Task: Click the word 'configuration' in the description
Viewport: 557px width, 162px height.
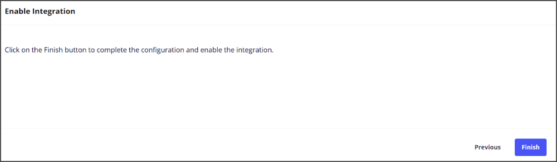Action: 163,50
